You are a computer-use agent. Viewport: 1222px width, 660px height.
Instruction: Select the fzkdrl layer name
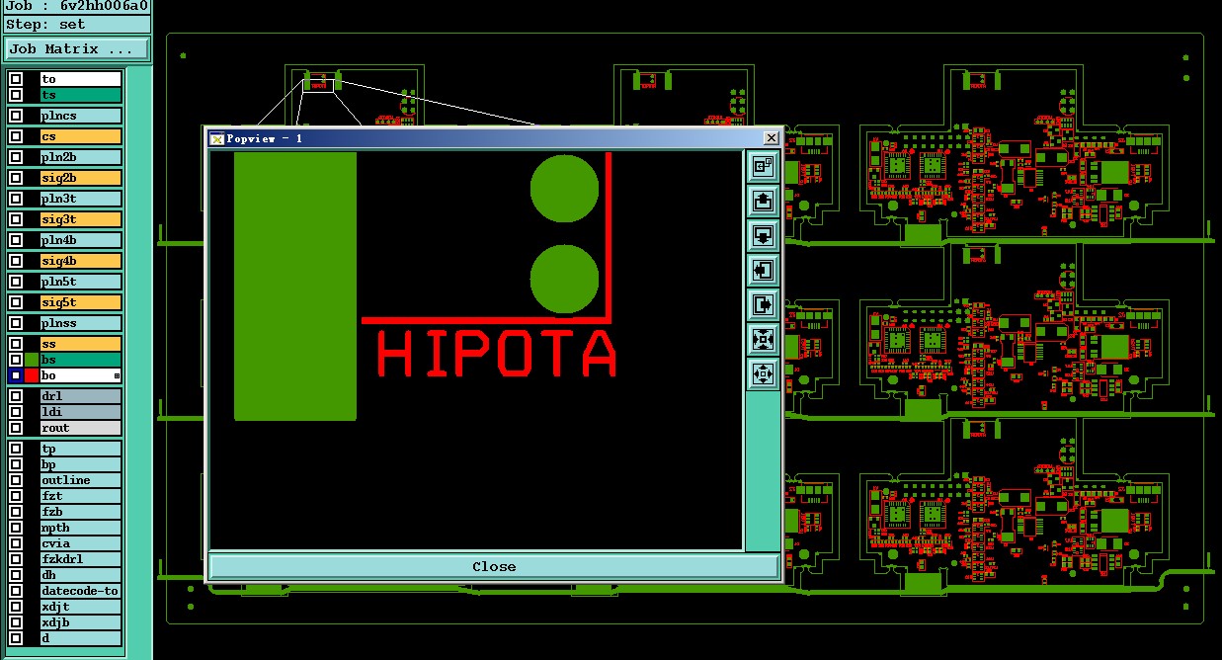[x=81, y=559]
